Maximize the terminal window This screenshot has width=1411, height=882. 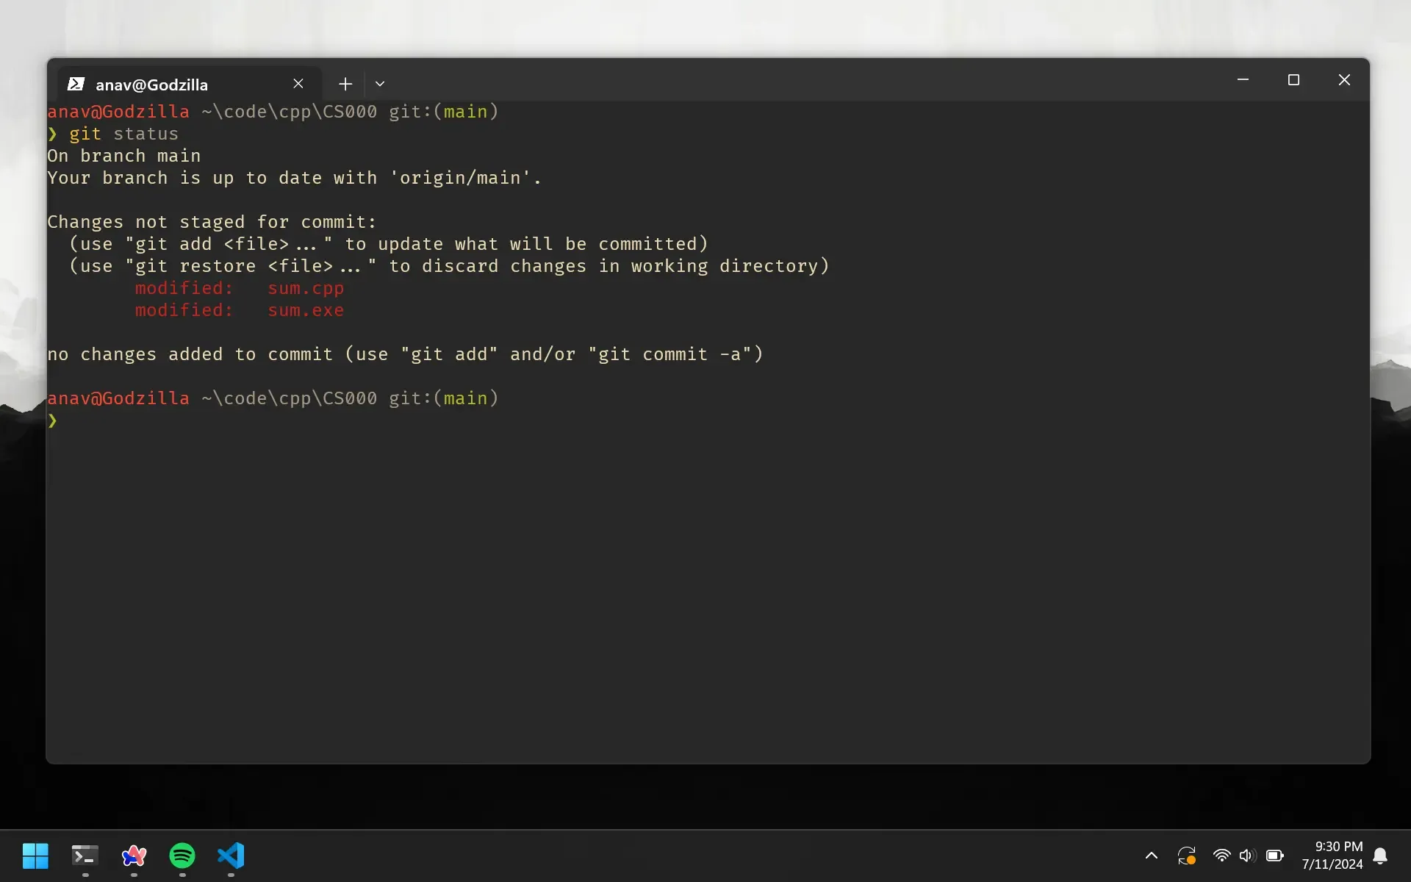click(1293, 79)
